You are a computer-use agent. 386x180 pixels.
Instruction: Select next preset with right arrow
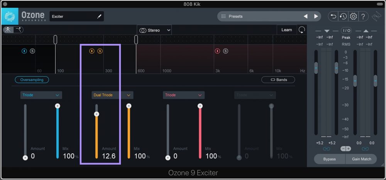[x=316, y=17]
